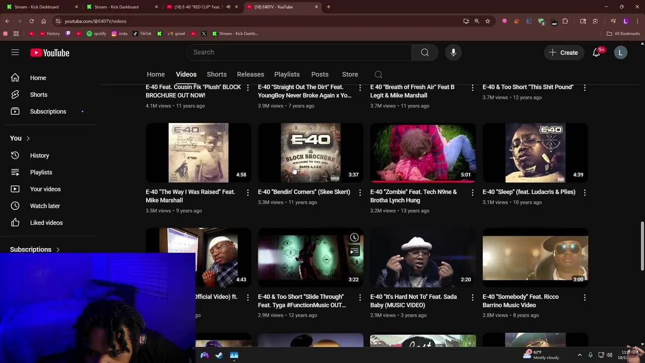Open browser extensions puzzle icon
This screenshot has height=363, width=645.
[565, 21]
